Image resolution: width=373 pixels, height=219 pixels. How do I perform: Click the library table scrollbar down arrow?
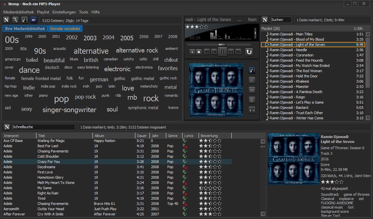click(x=263, y=214)
